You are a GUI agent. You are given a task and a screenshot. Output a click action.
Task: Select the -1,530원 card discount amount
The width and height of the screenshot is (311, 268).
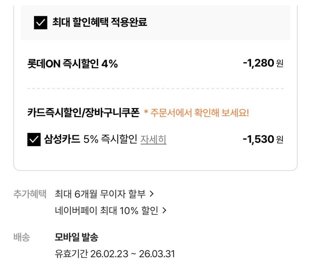263,140
